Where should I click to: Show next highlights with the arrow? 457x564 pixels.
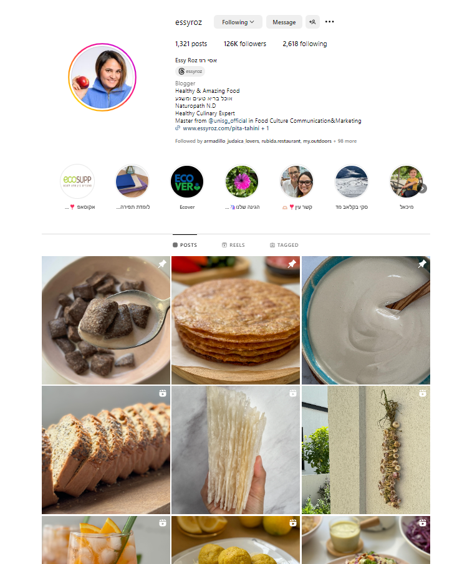[423, 188]
